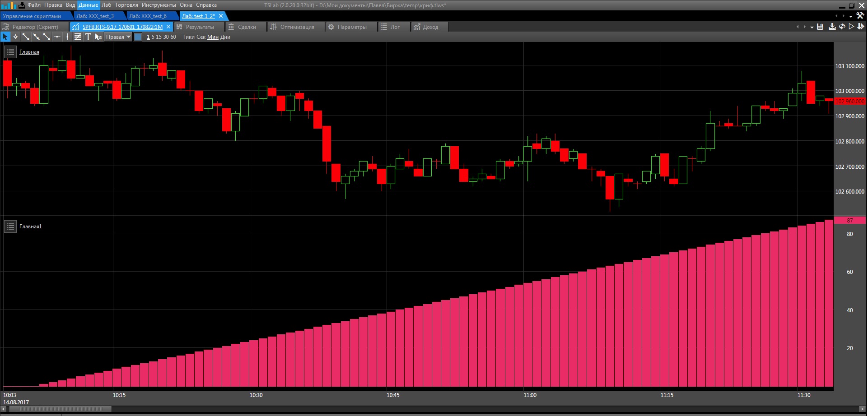
Task: Open the sub-tab list dropdown arrow
Action: point(812,27)
